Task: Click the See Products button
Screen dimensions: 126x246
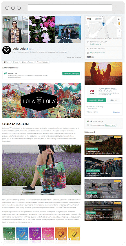Action: click(x=43, y=62)
